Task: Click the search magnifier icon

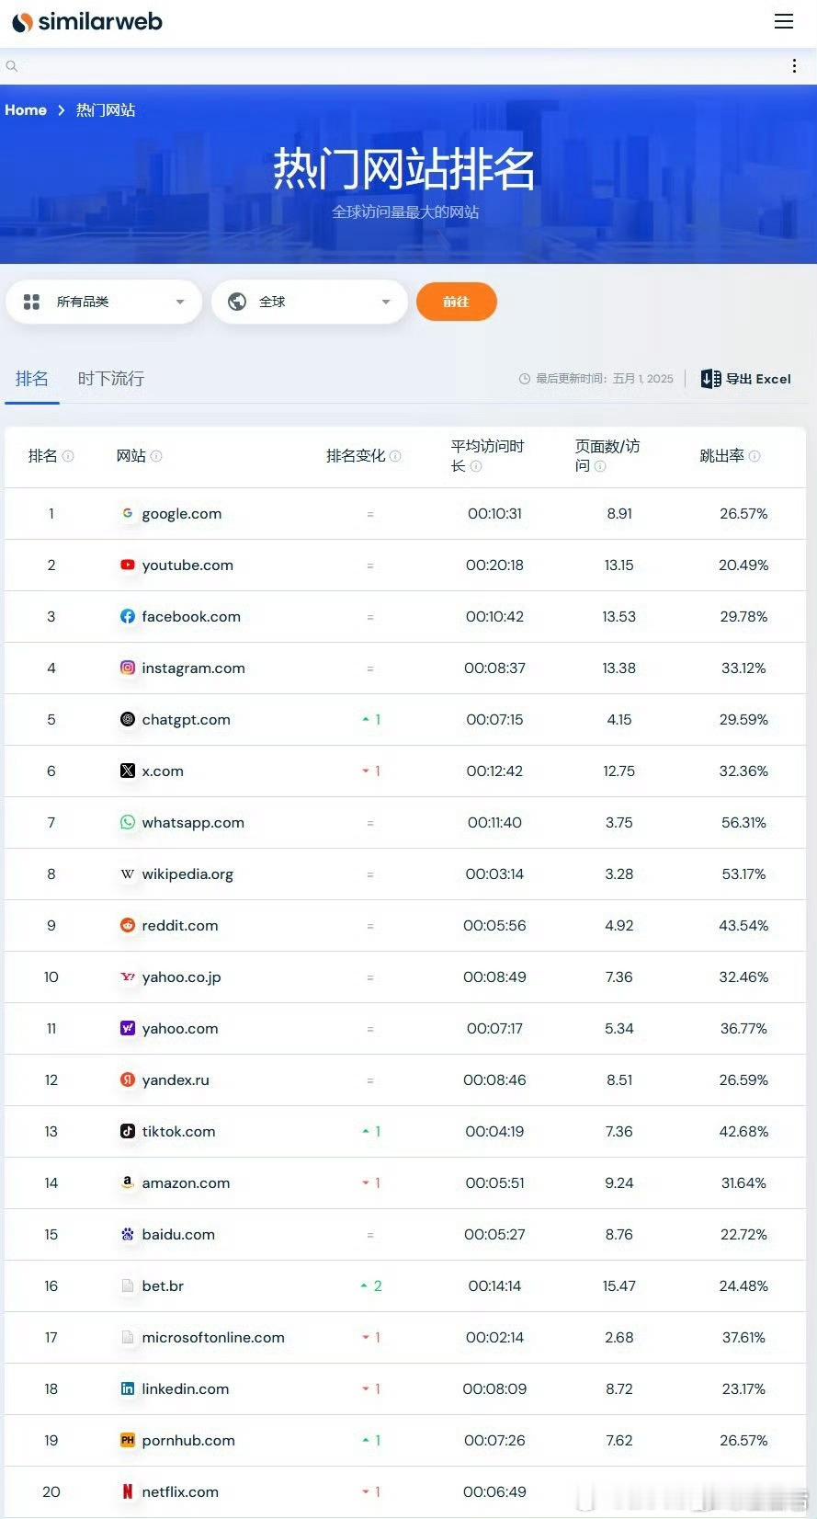Action: click(11, 66)
